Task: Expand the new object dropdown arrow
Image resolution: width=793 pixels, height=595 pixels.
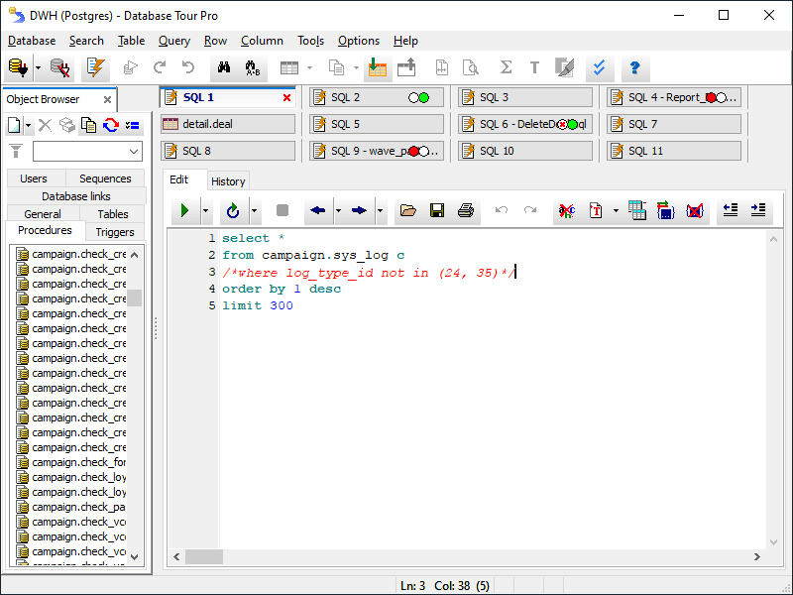Action: coord(29,125)
